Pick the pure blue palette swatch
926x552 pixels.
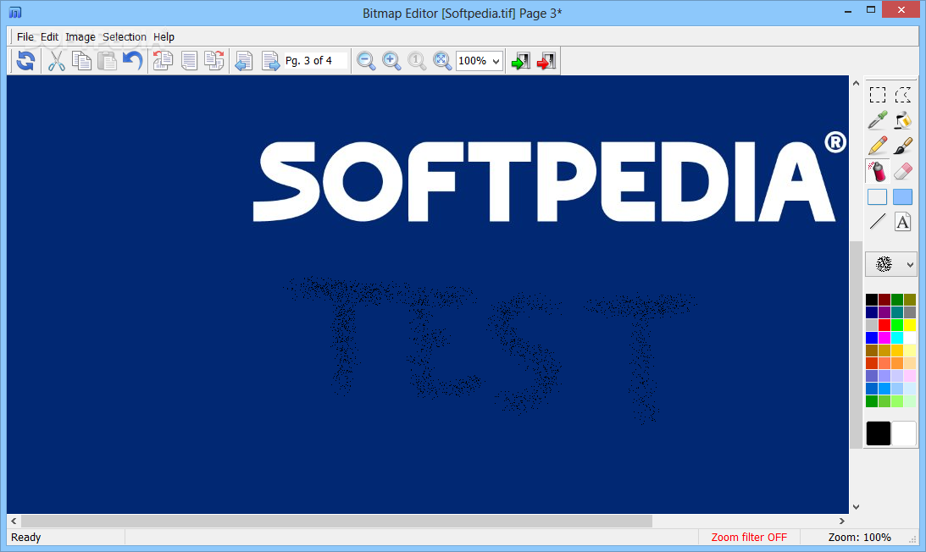[x=872, y=338]
